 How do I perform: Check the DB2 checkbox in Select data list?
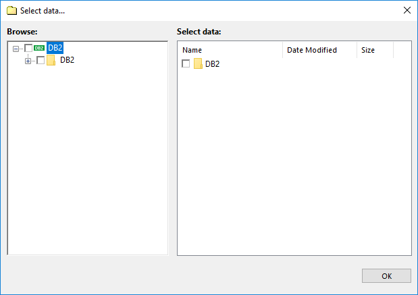(x=186, y=63)
